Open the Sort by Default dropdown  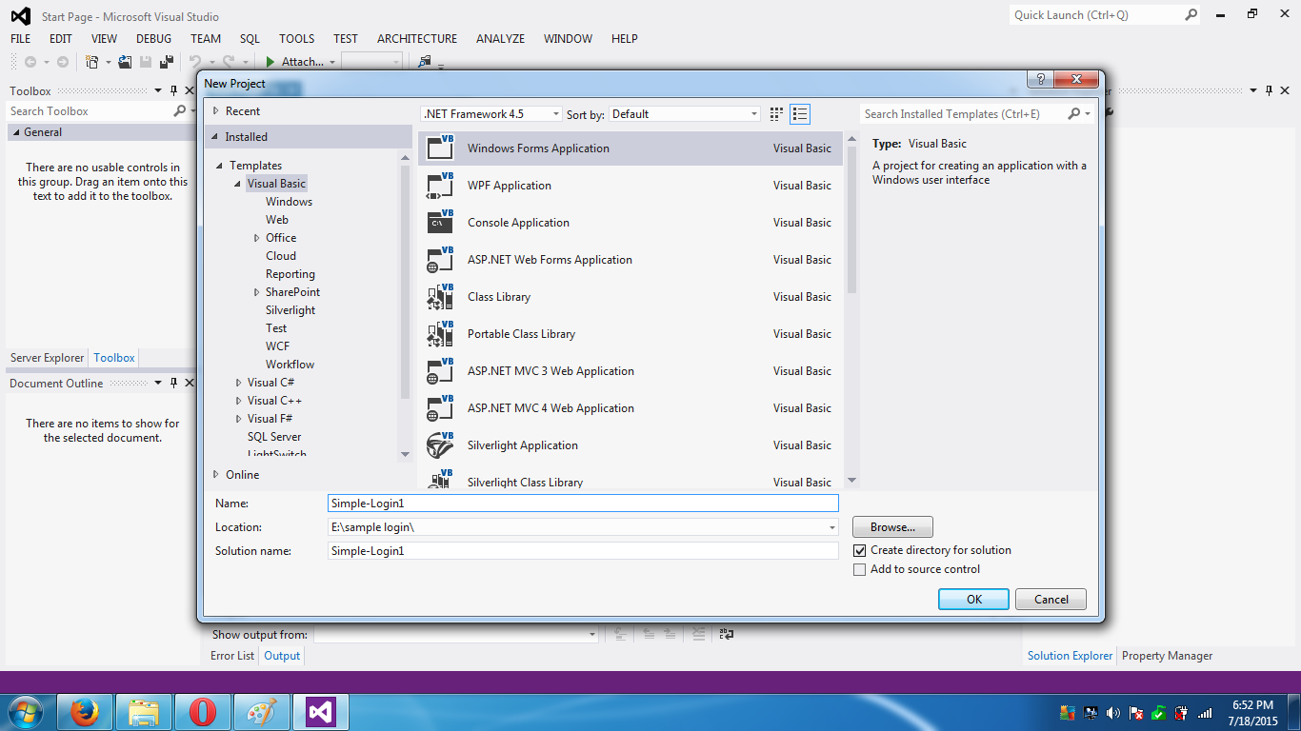(x=685, y=113)
